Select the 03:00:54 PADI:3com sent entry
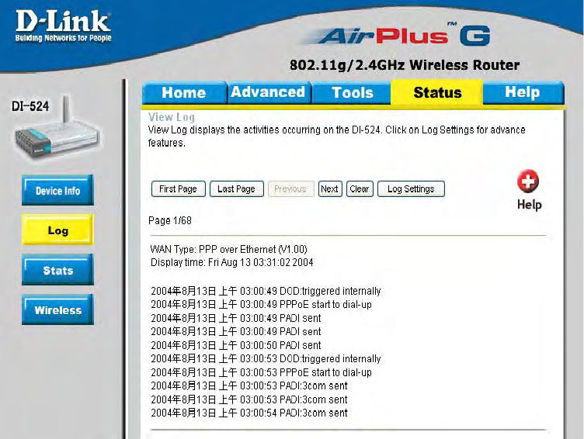The width and height of the screenshot is (584, 439). pos(249,413)
